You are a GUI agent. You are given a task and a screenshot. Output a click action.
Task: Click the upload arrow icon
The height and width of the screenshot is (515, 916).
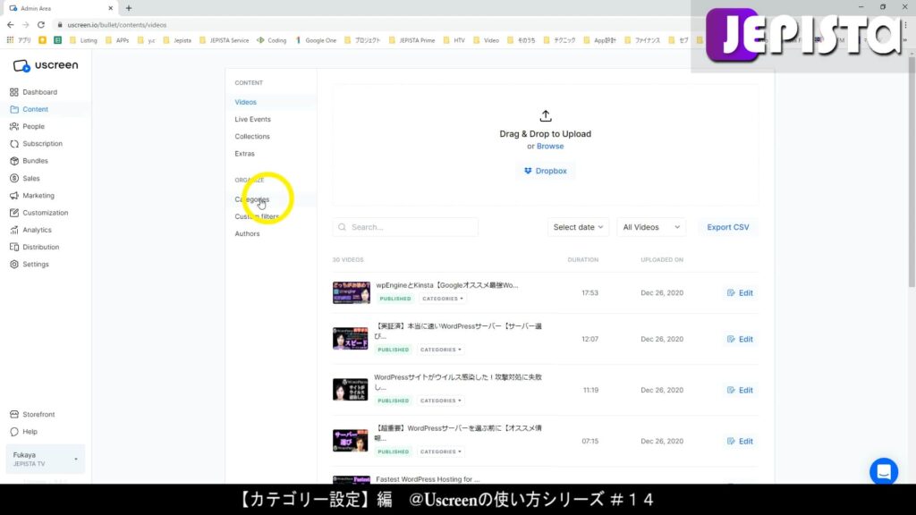click(x=545, y=115)
